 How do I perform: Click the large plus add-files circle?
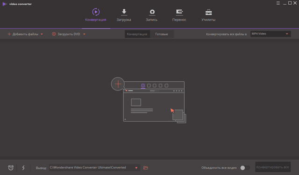coord(118,84)
